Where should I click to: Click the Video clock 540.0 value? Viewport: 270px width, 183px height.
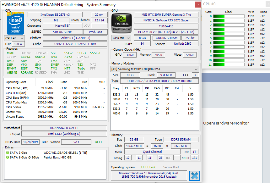point(190,55)
